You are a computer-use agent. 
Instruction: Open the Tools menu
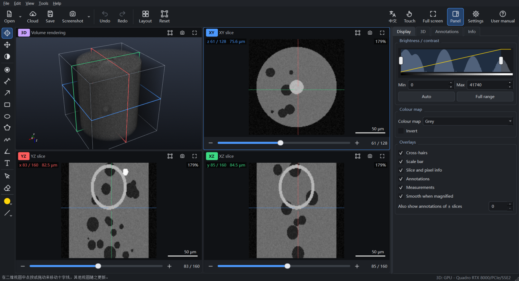coord(44,3)
